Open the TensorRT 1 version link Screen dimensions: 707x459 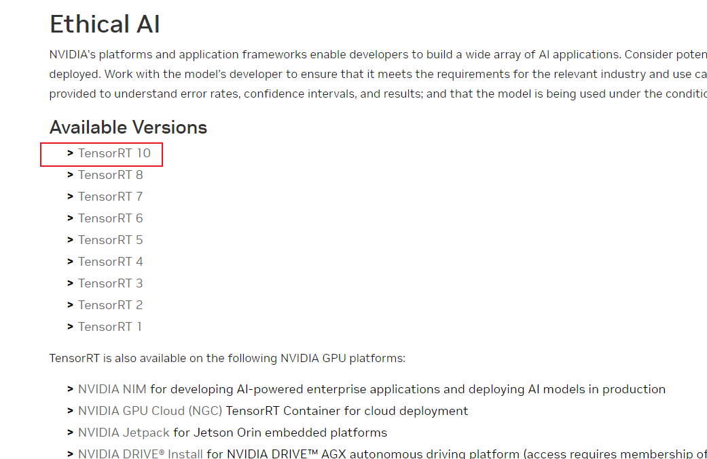(109, 327)
